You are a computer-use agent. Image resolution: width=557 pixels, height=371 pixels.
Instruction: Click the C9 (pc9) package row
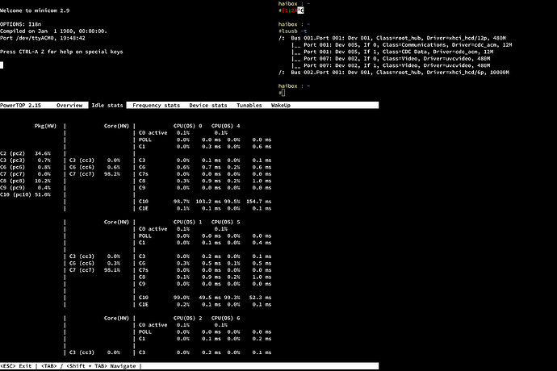tap(25, 187)
